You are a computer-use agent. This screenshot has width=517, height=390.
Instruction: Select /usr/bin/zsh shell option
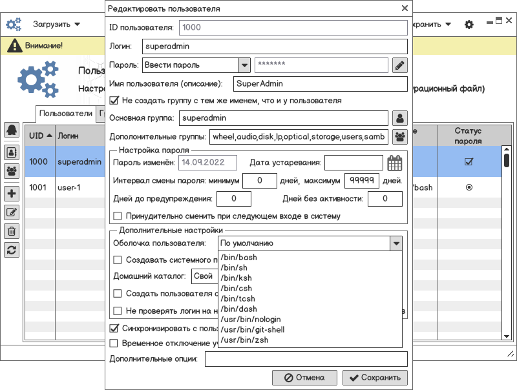[310, 340]
